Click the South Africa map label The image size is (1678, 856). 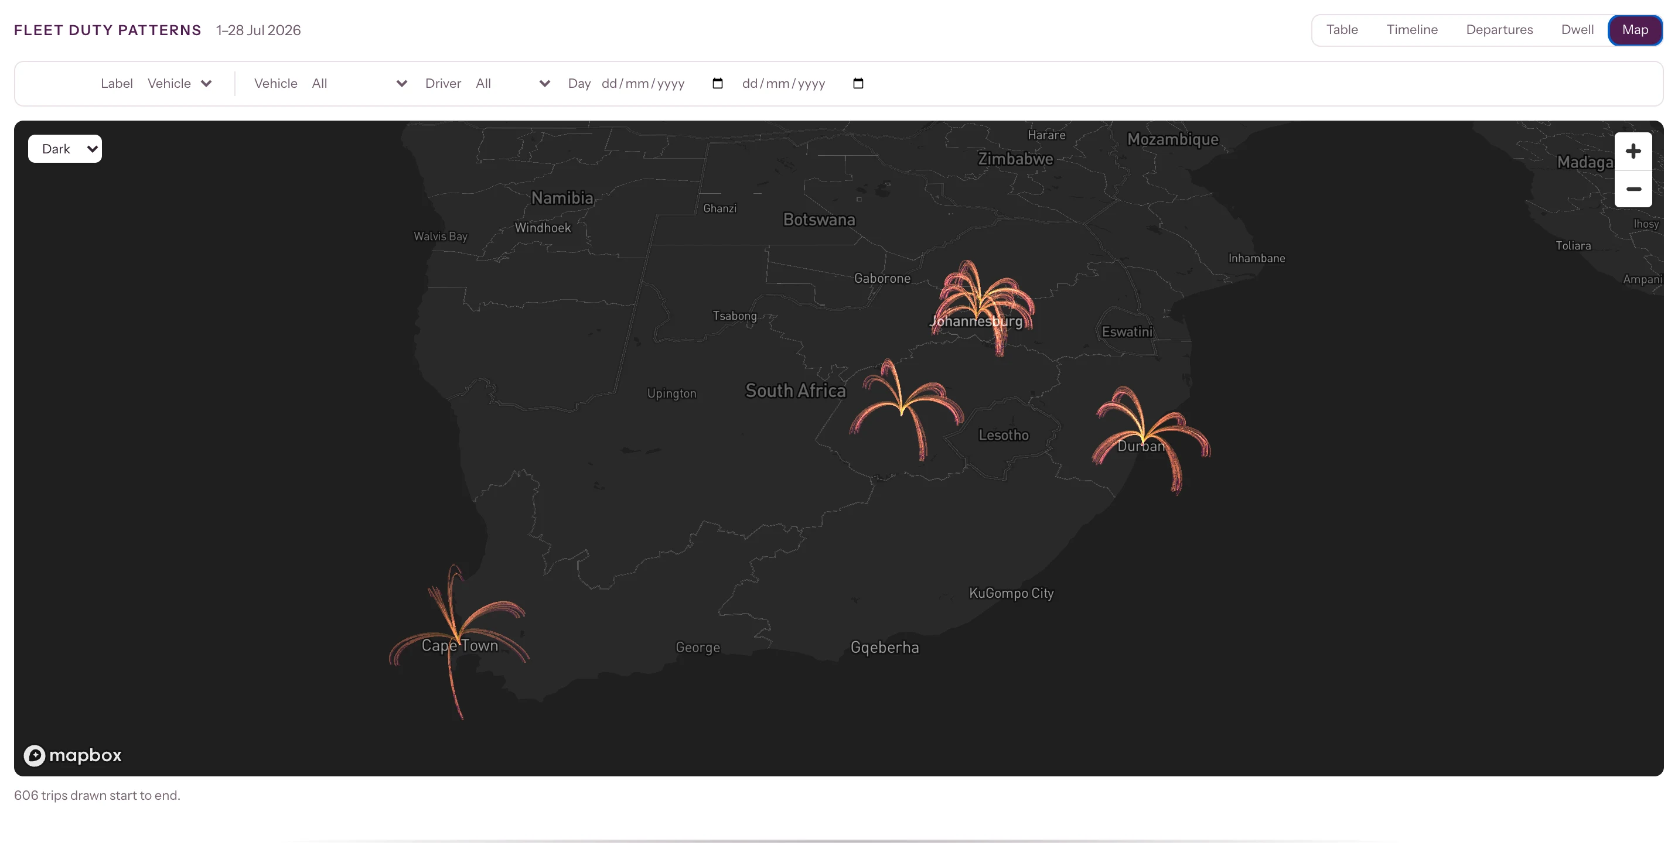[x=796, y=391]
